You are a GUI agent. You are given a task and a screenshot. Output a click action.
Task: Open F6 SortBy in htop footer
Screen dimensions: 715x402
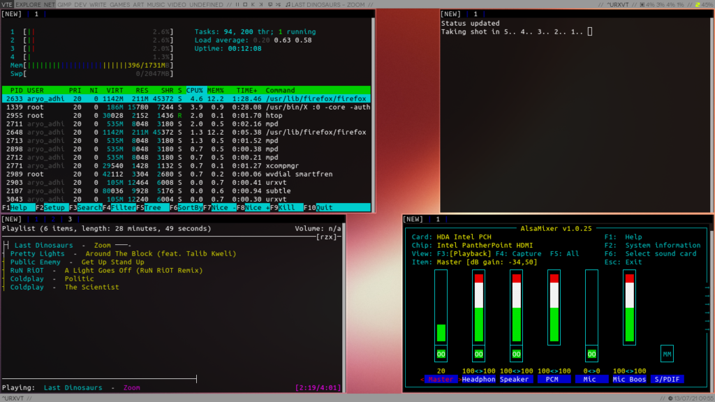pyautogui.click(x=186, y=207)
